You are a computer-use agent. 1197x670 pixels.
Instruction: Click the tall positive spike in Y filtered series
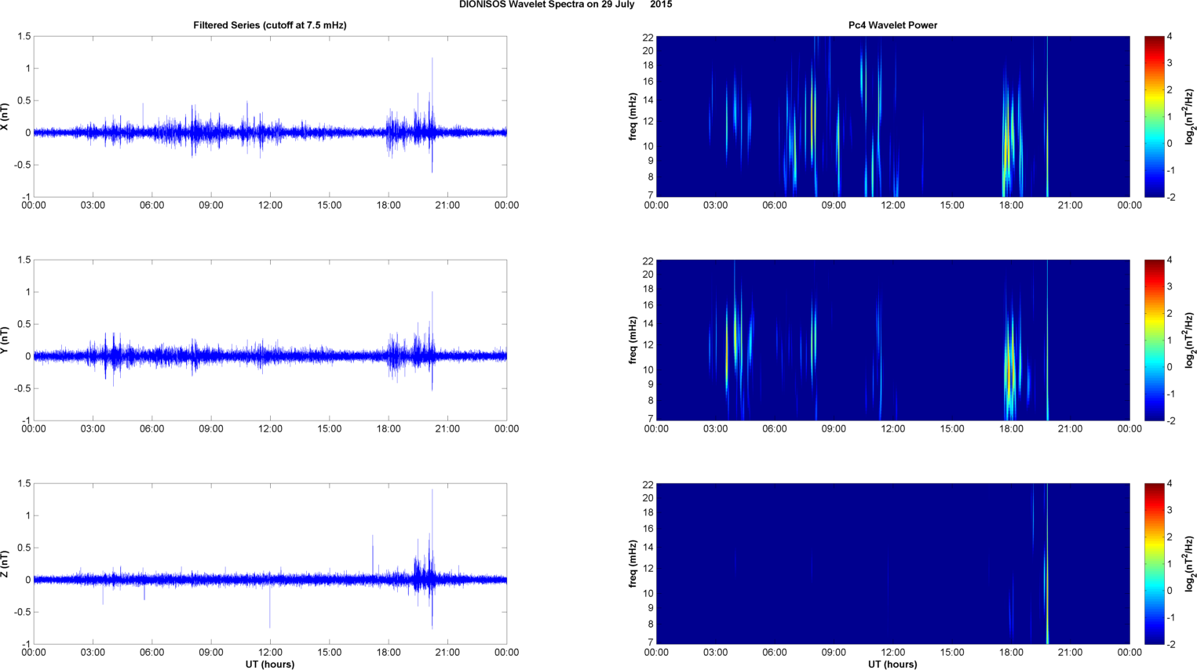click(432, 322)
